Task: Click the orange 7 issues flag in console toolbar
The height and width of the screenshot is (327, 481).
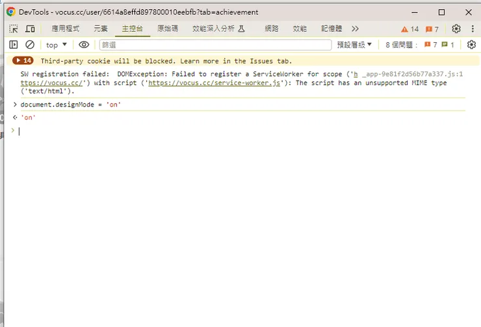Action: [431, 45]
